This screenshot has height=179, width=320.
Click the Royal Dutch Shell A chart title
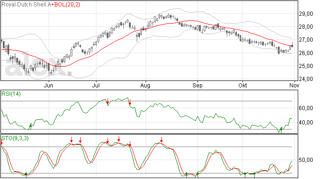(26, 5)
